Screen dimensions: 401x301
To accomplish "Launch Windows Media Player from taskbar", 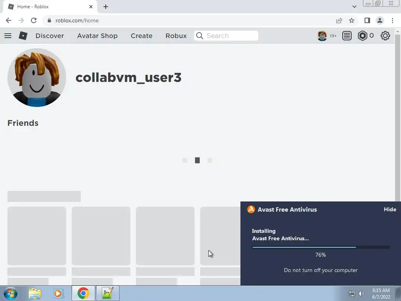I will pos(58,293).
